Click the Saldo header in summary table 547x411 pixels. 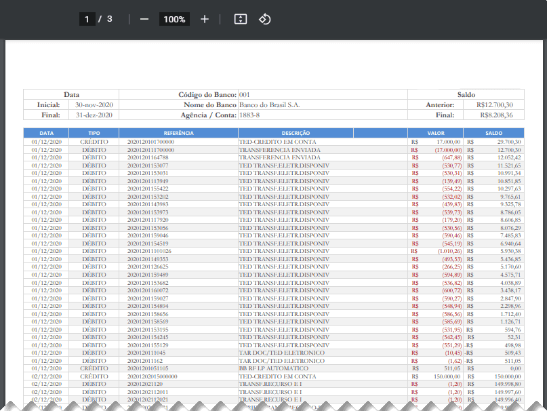466,95
